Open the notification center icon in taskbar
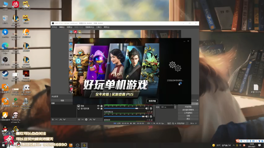 (x=259, y=145)
